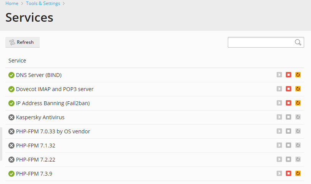
Task: Click the Refresh button
Action: click(23, 42)
